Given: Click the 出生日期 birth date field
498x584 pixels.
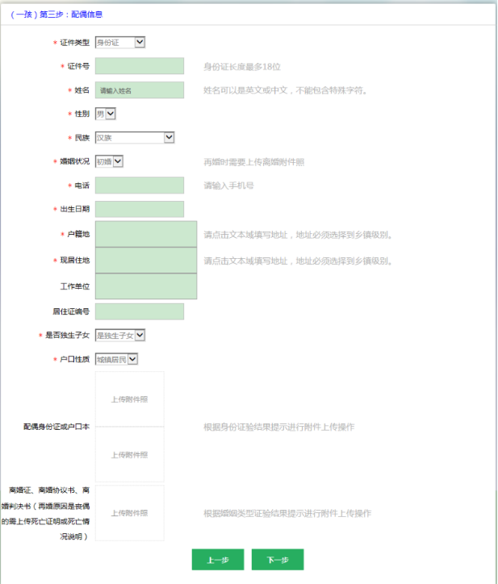Looking at the screenshot, I should pos(139,210).
